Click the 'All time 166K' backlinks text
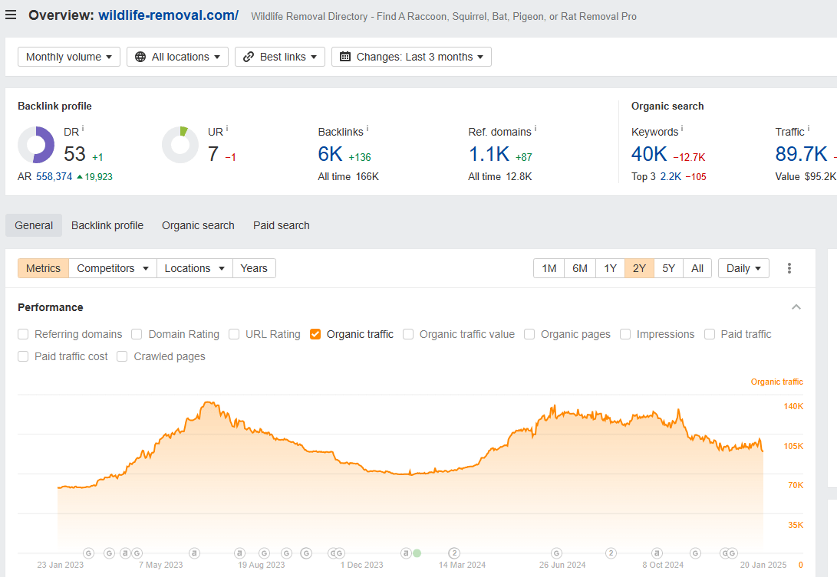The image size is (837, 577). pyautogui.click(x=348, y=176)
